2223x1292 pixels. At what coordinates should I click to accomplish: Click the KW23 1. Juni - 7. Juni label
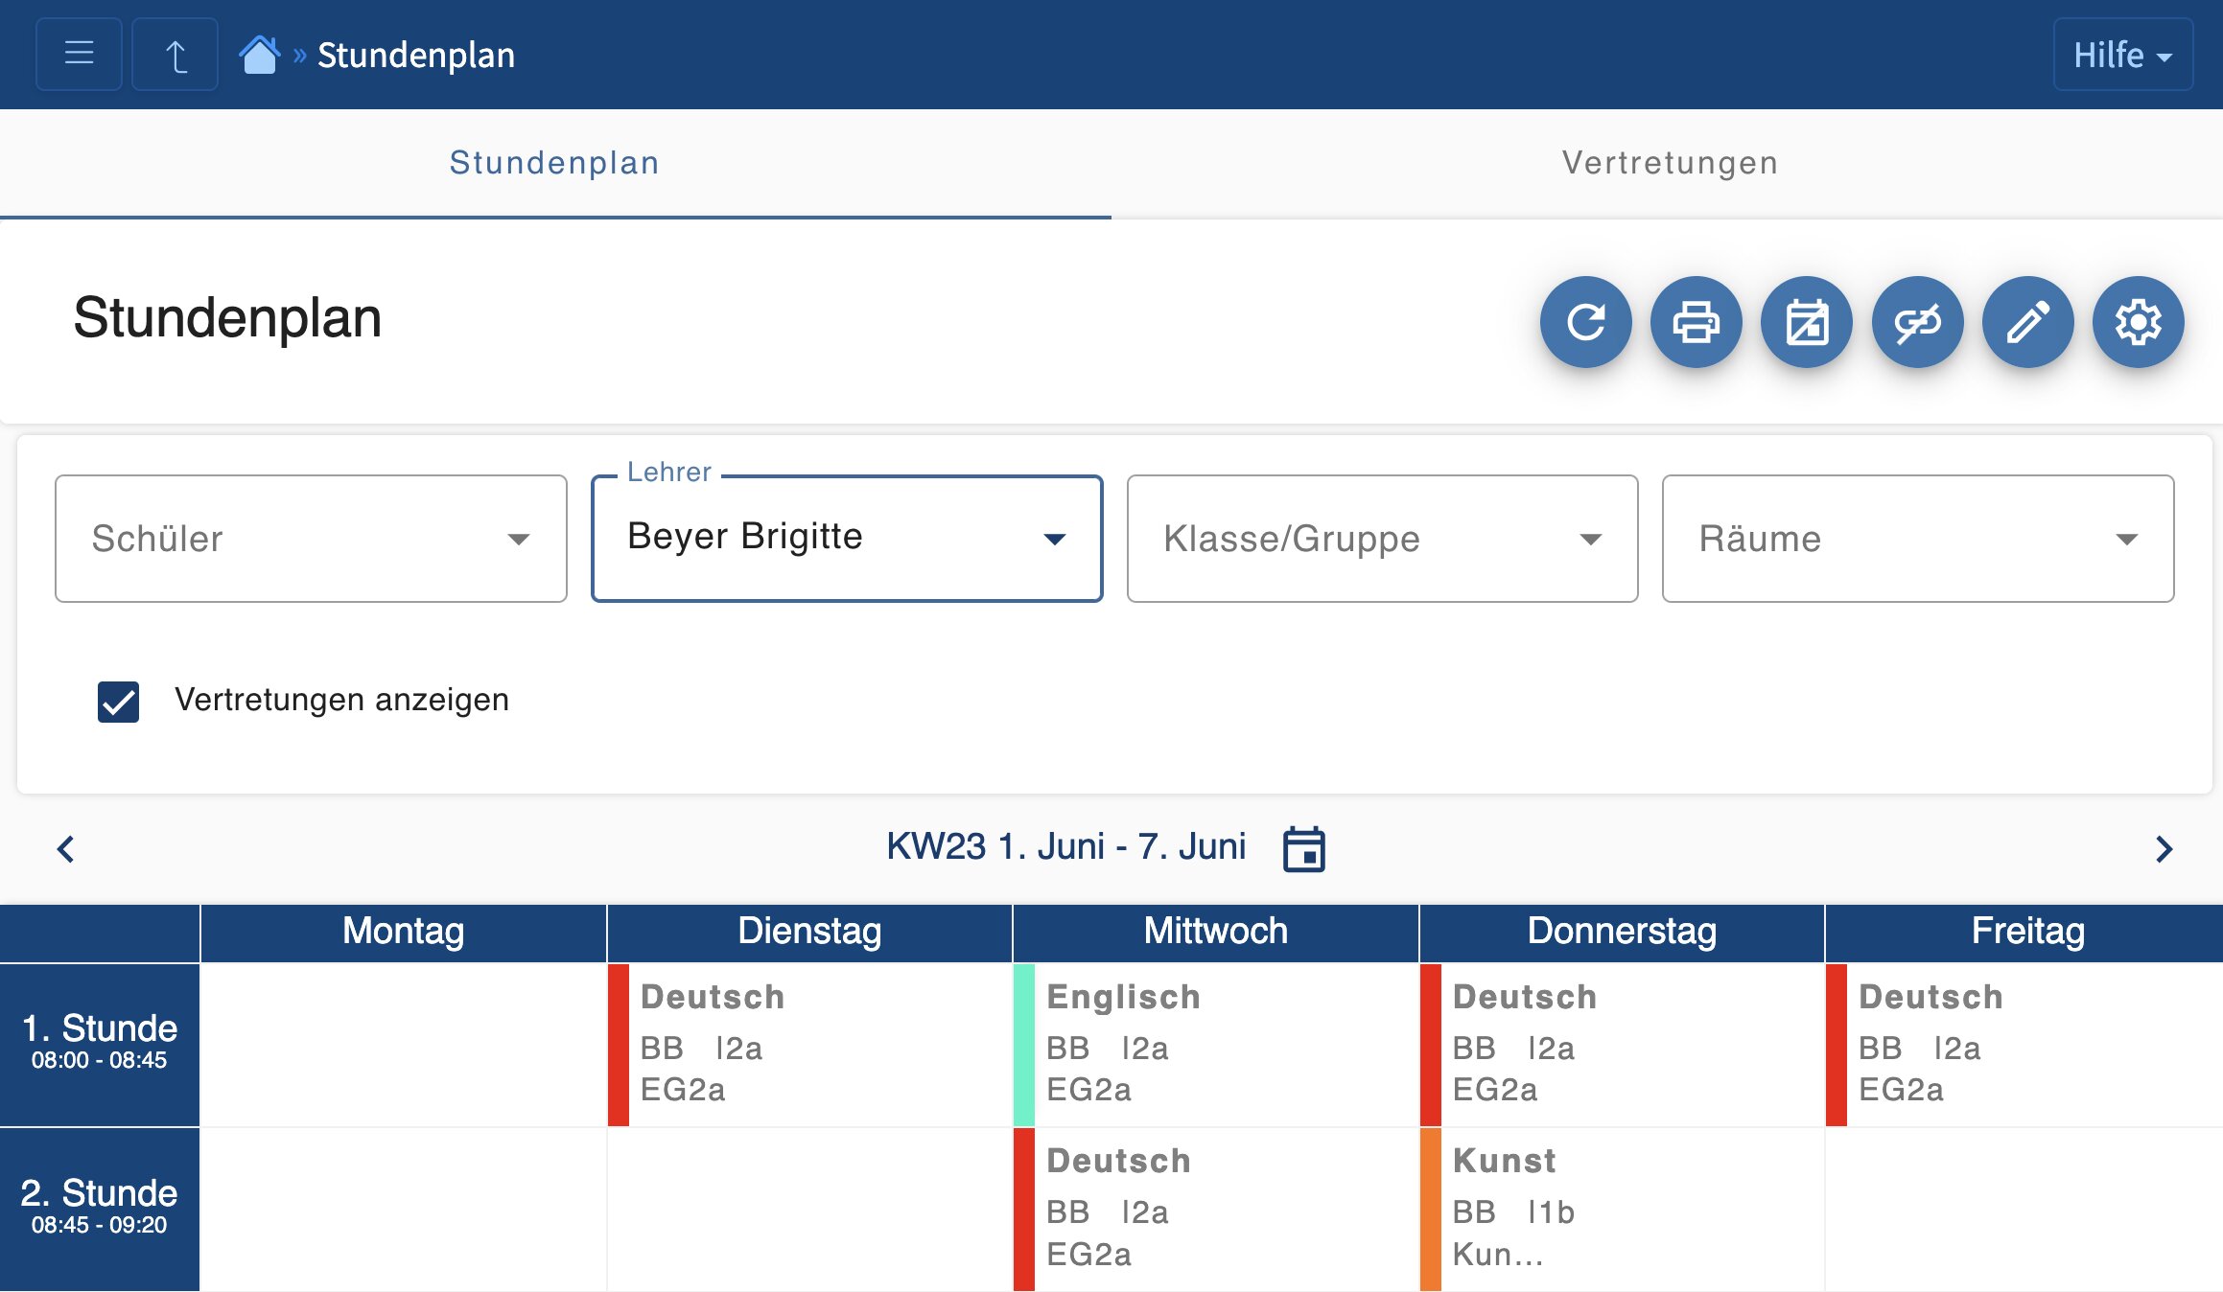(1065, 847)
